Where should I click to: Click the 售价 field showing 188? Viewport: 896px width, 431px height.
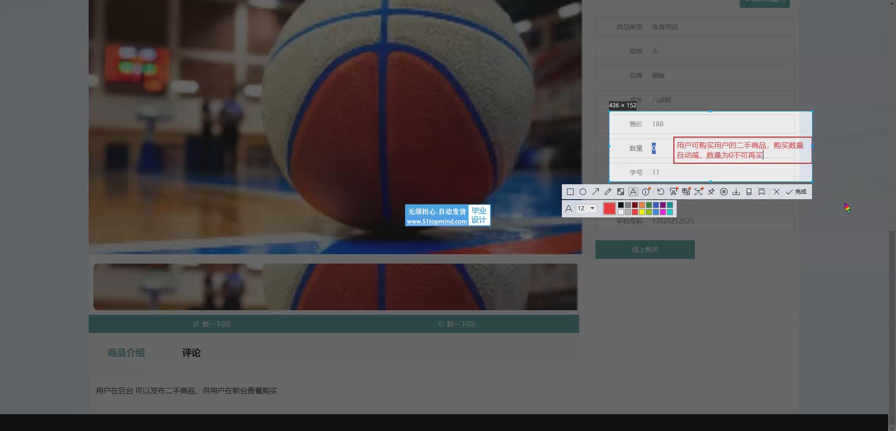pyautogui.click(x=695, y=124)
